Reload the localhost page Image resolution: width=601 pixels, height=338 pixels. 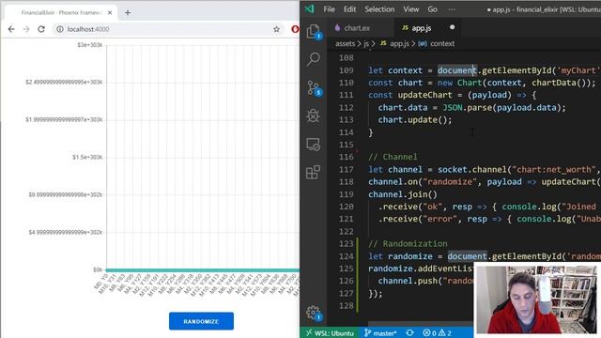pos(41,29)
